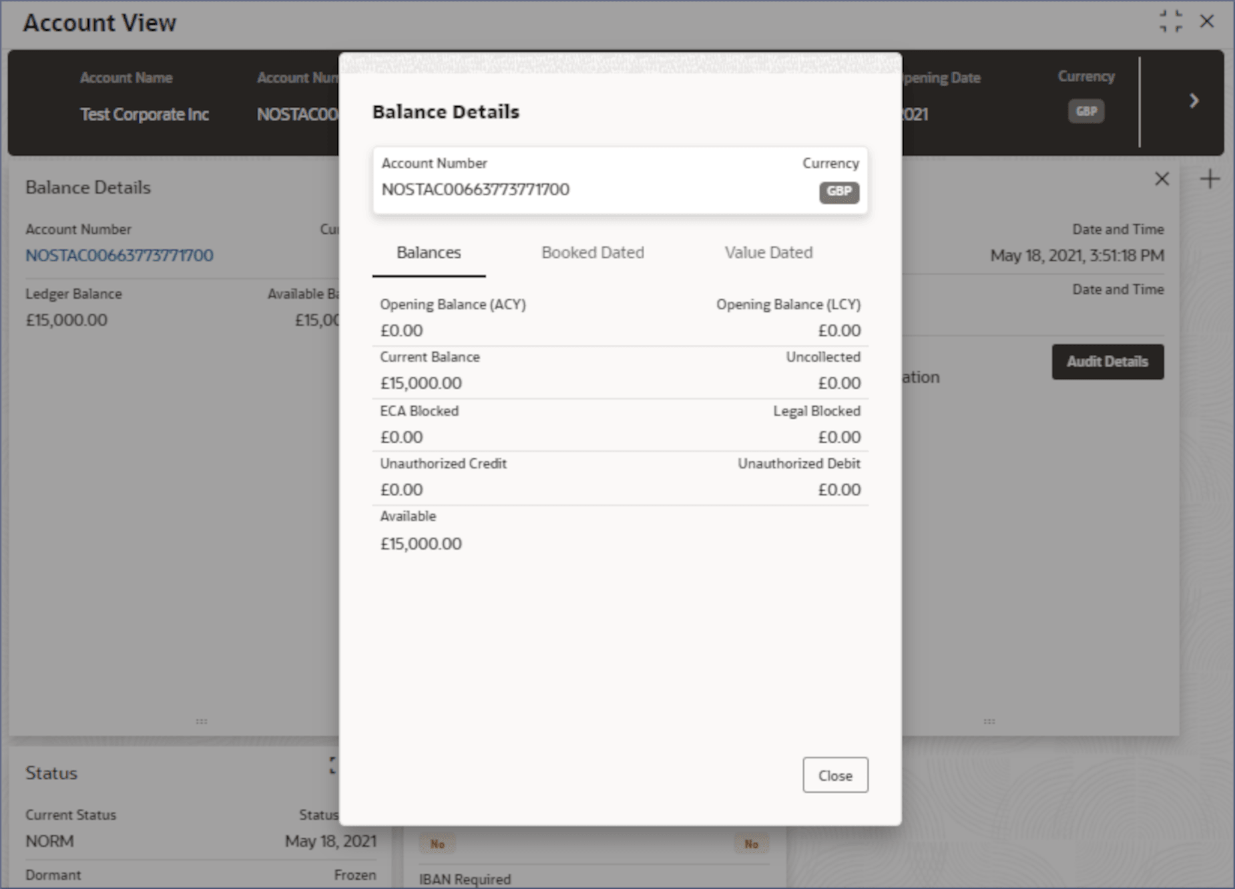Screen dimensions: 1235x889
Task: Open the Booked Dated tab
Action: tap(593, 252)
